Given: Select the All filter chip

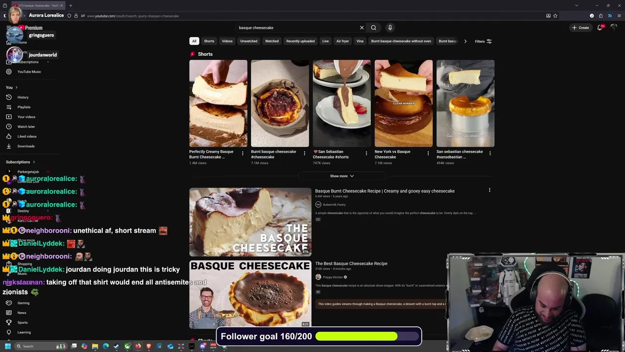Looking at the screenshot, I should (x=194, y=41).
